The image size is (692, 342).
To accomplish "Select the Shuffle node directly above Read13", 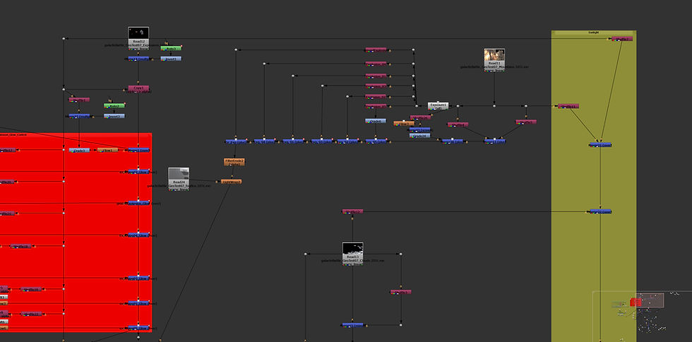I will pos(352,212).
